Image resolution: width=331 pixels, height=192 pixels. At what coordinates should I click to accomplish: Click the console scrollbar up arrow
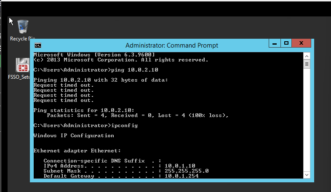(x=307, y=56)
